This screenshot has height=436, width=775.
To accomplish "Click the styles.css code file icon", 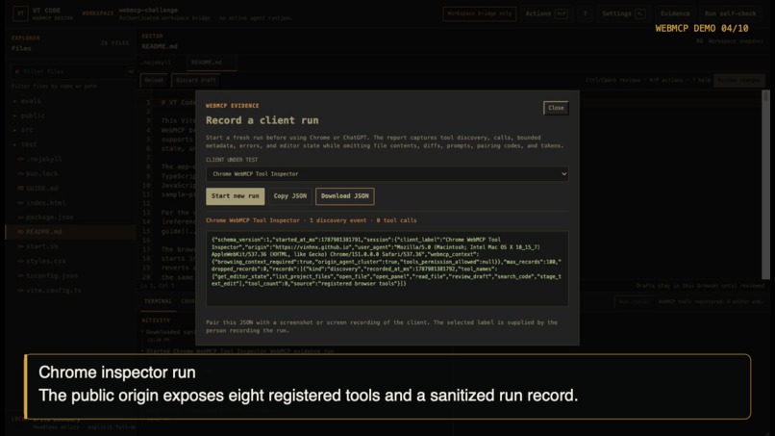I will coord(21,261).
